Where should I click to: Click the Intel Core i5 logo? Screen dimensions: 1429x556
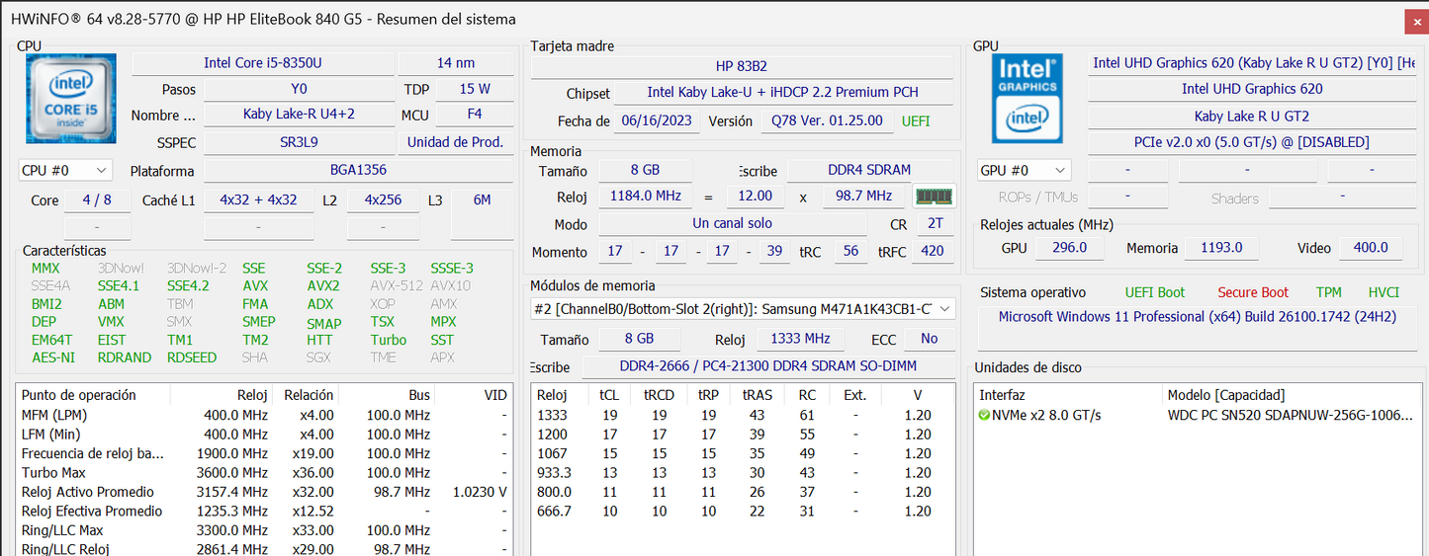(70, 98)
